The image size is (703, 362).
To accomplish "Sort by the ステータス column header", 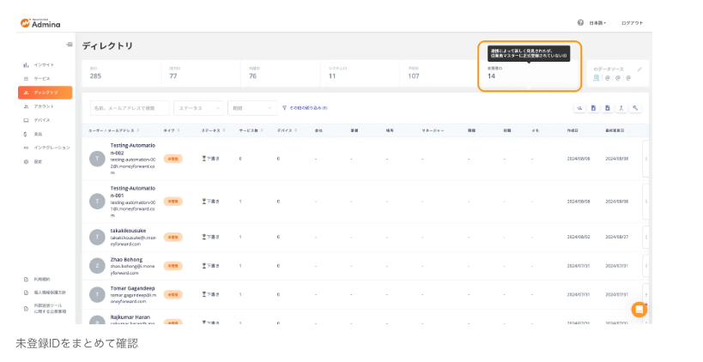I will pyautogui.click(x=214, y=130).
